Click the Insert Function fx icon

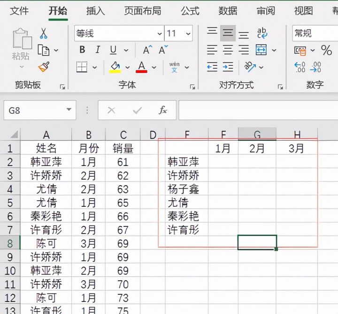click(x=162, y=110)
